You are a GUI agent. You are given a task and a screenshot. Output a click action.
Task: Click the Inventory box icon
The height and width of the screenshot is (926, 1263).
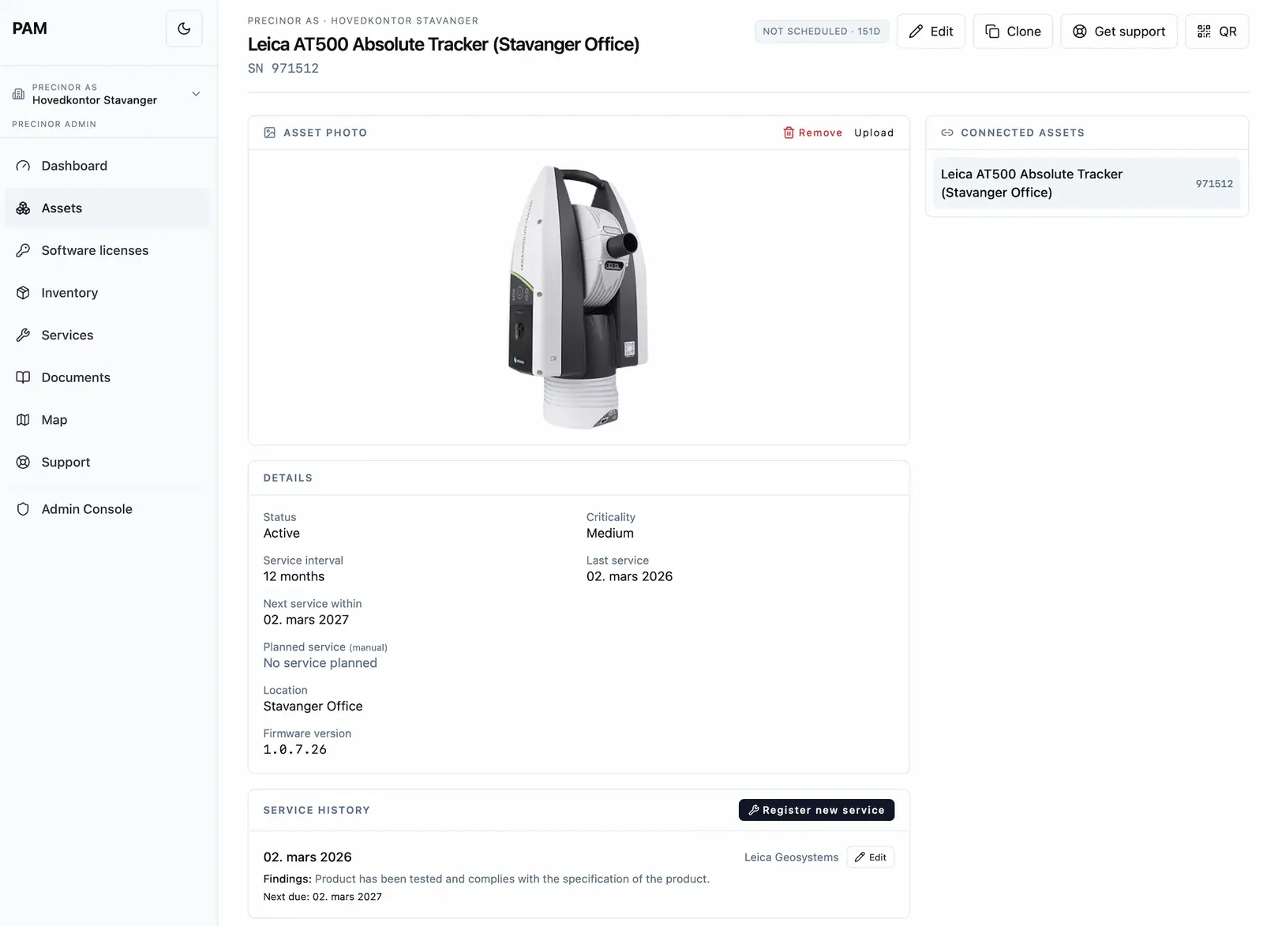click(23, 293)
